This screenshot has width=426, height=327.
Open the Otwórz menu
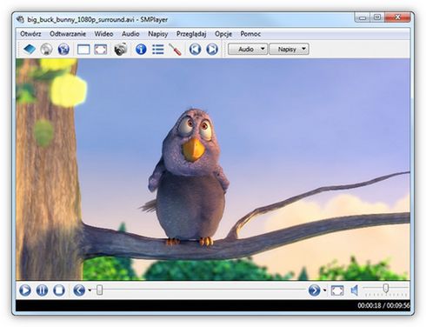click(30, 34)
